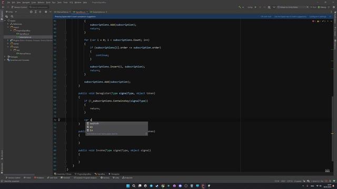Choose 'is' from the completion popup

116,130
